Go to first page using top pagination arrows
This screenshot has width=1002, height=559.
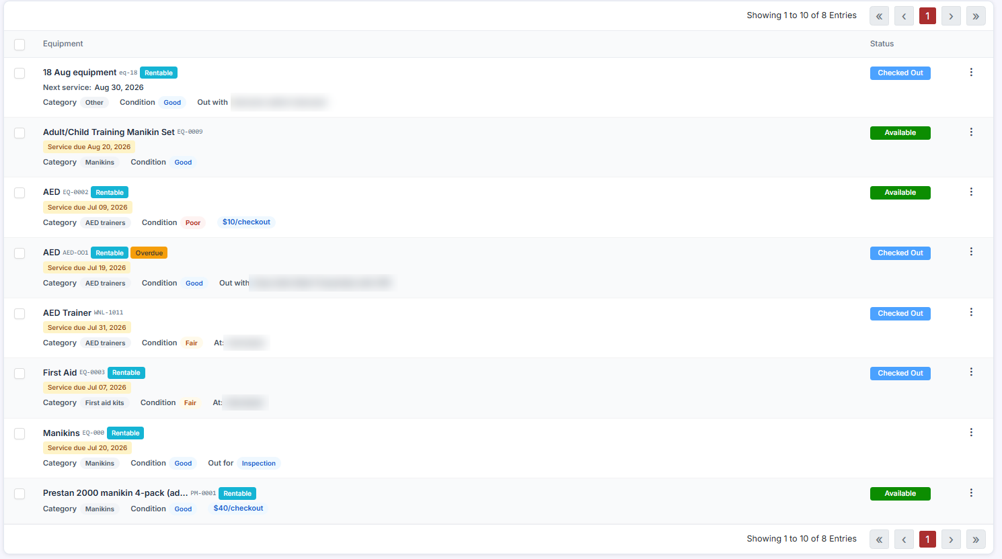coord(879,16)
